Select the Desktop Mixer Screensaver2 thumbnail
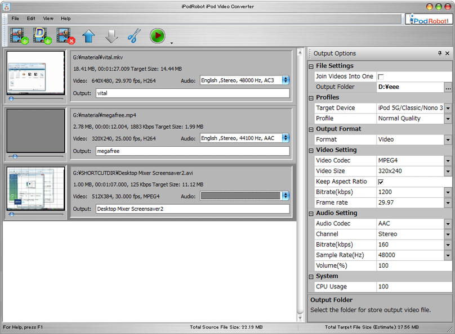Screen dimensions: 455x334 tap(35, 188)
